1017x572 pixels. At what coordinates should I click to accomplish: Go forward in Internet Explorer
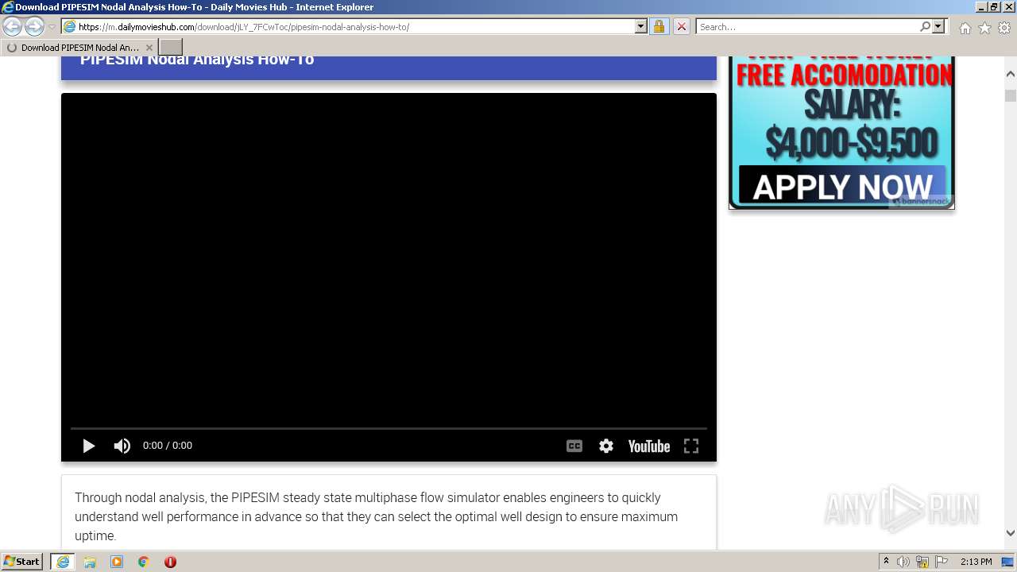pyautogui.click(x=34, y=26)
